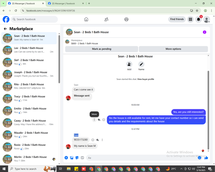Open the Facebook home logo
Screen dimensions: 215x172
(6, 19)
